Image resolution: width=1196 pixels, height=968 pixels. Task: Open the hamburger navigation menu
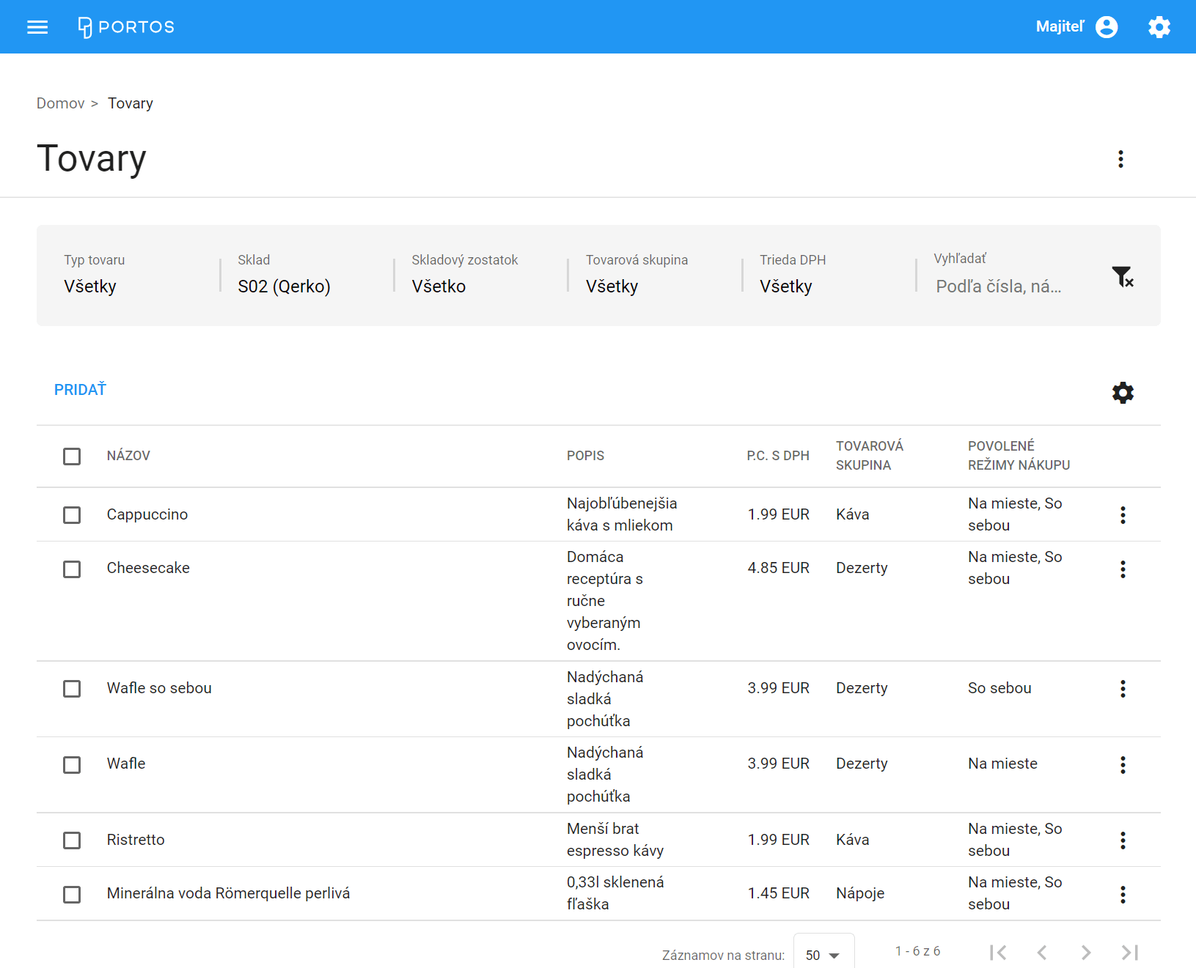[x=37, y=27]
